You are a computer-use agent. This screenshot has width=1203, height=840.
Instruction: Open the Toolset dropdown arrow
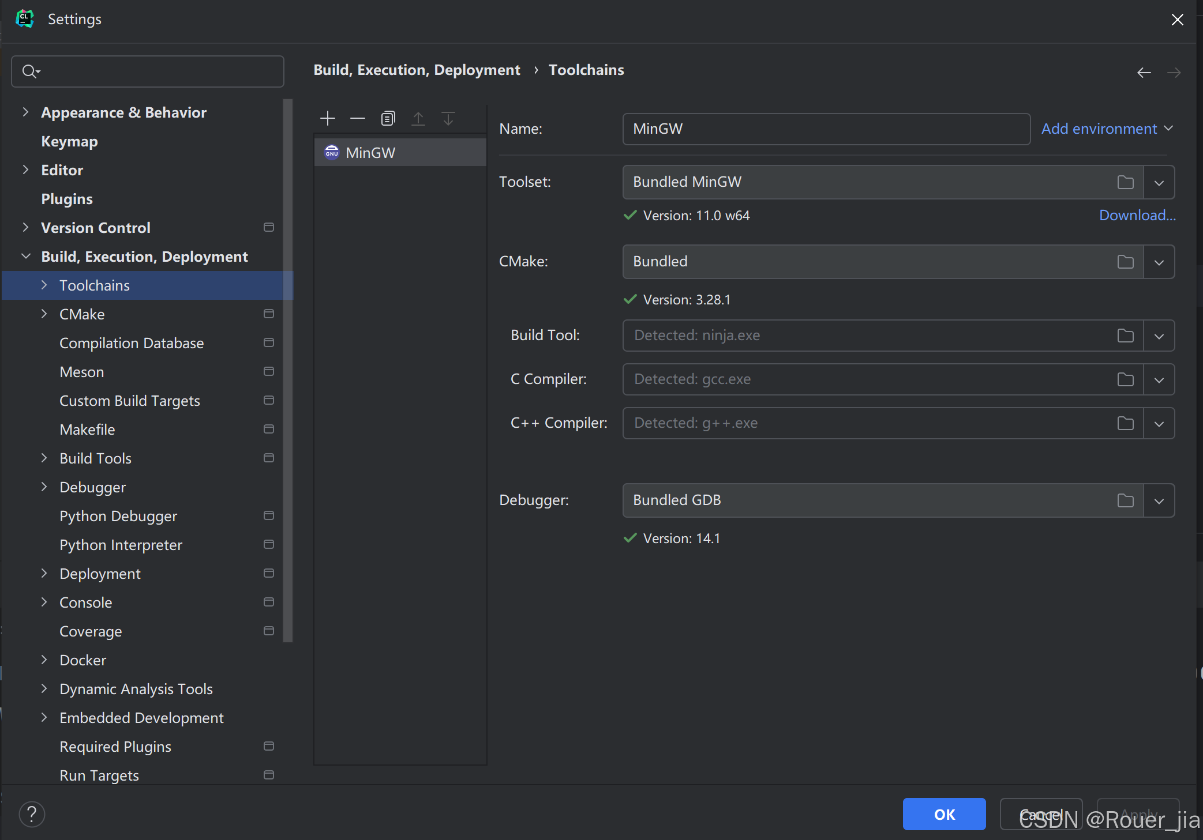click(1159, 183)
